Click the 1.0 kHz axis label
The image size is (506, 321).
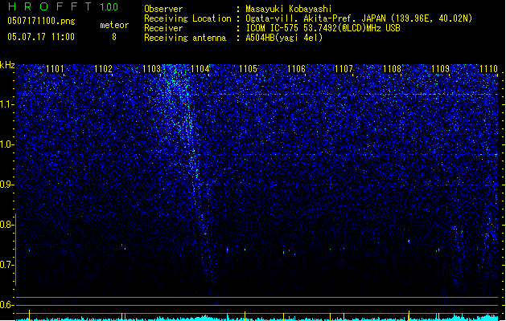[6, 144]
